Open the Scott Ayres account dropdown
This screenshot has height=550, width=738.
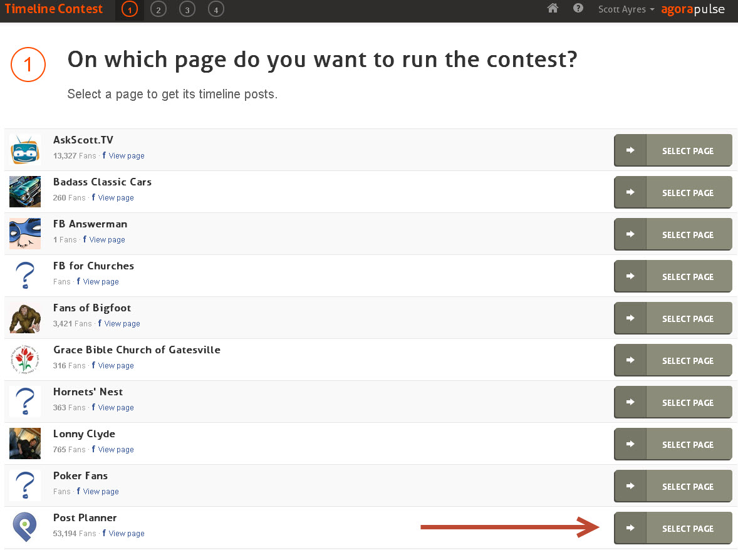[x=626, y=9]
